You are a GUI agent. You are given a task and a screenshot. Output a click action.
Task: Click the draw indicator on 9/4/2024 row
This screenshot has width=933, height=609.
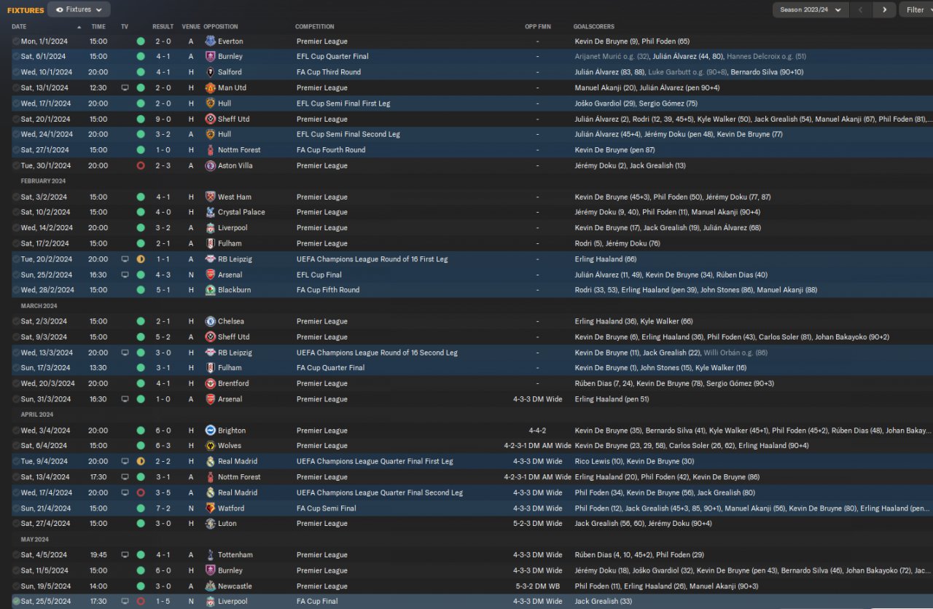click(x=141, y=461)
